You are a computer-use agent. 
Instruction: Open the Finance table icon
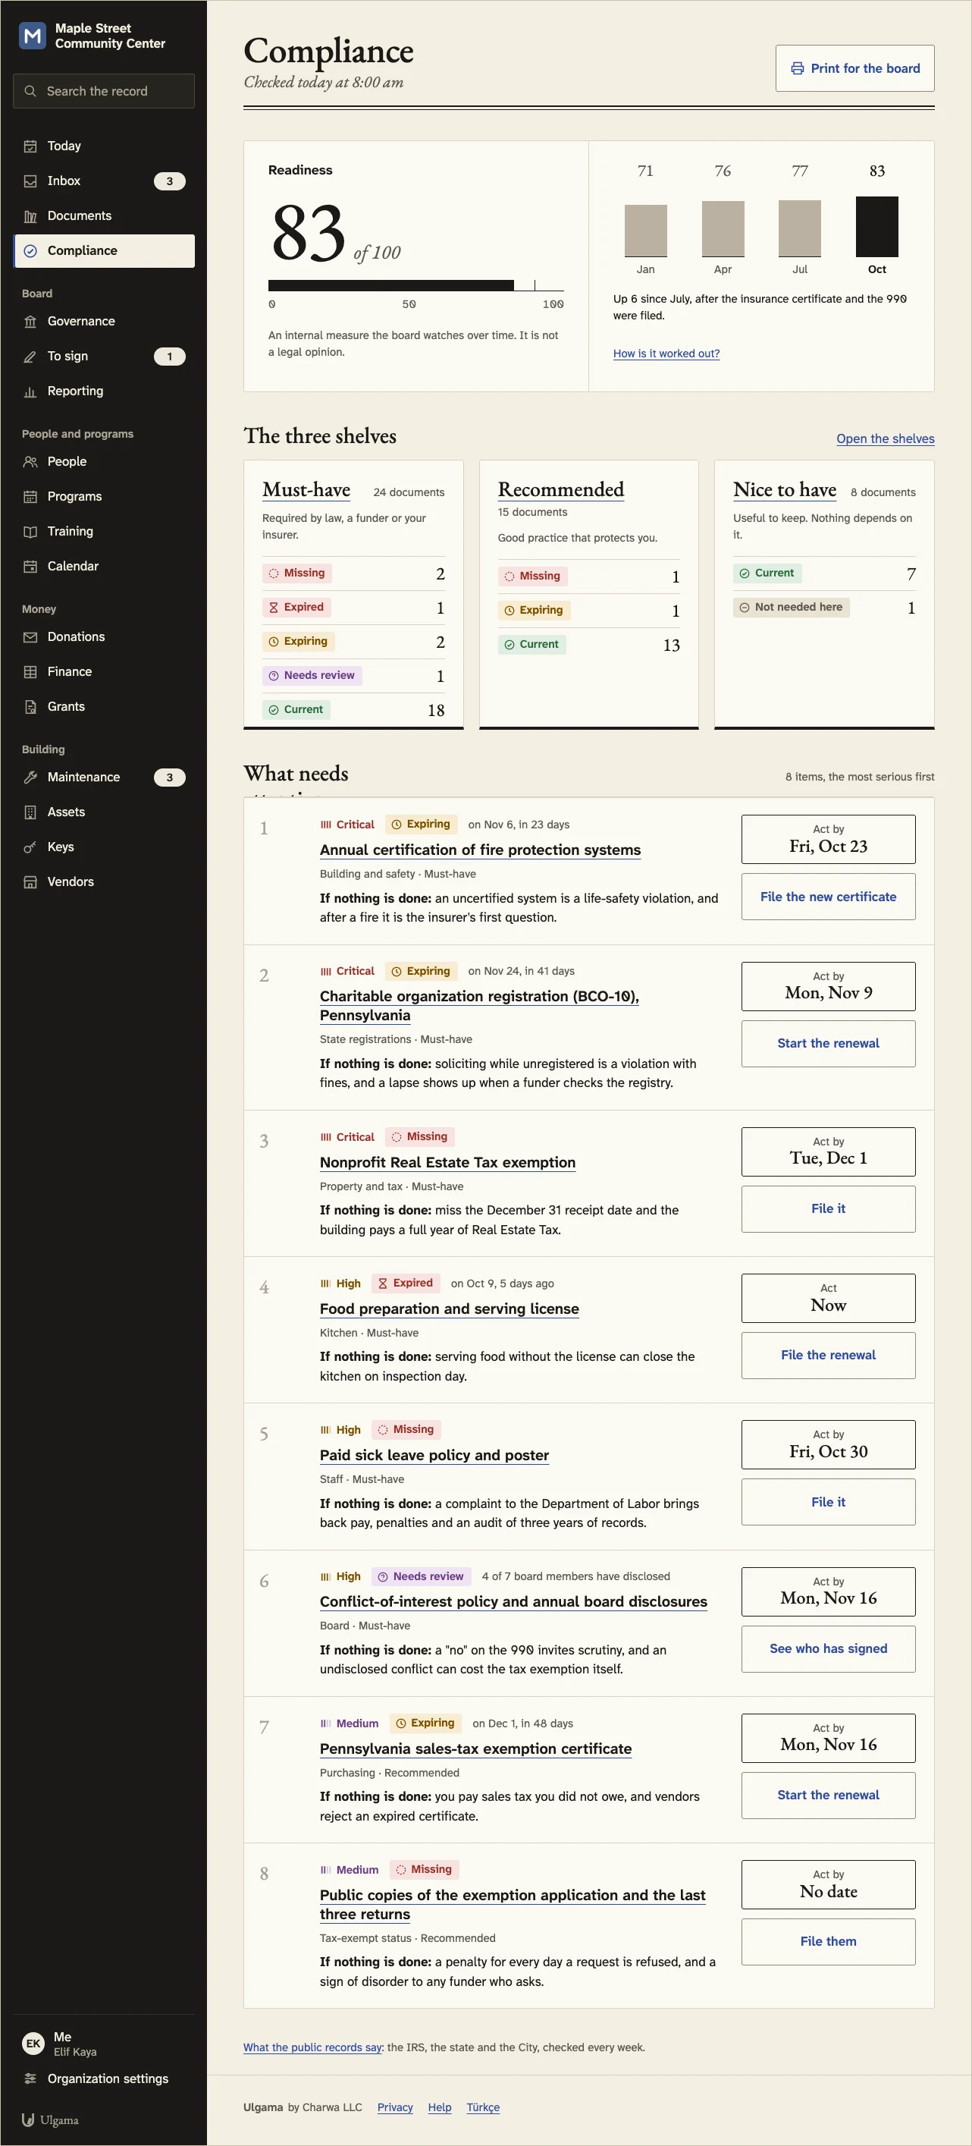(x=30, y=672)
